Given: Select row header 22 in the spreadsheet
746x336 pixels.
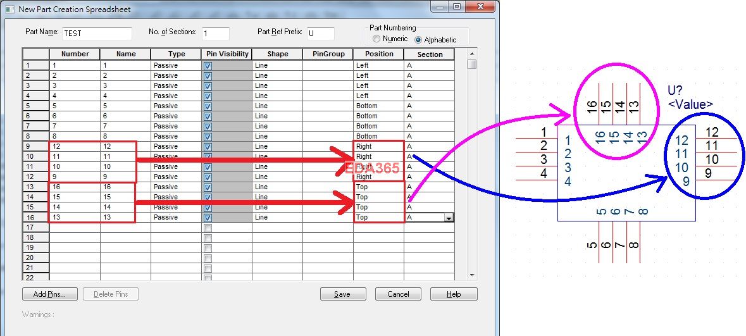Looking at the screenshot, I should (x=35, y=277).
